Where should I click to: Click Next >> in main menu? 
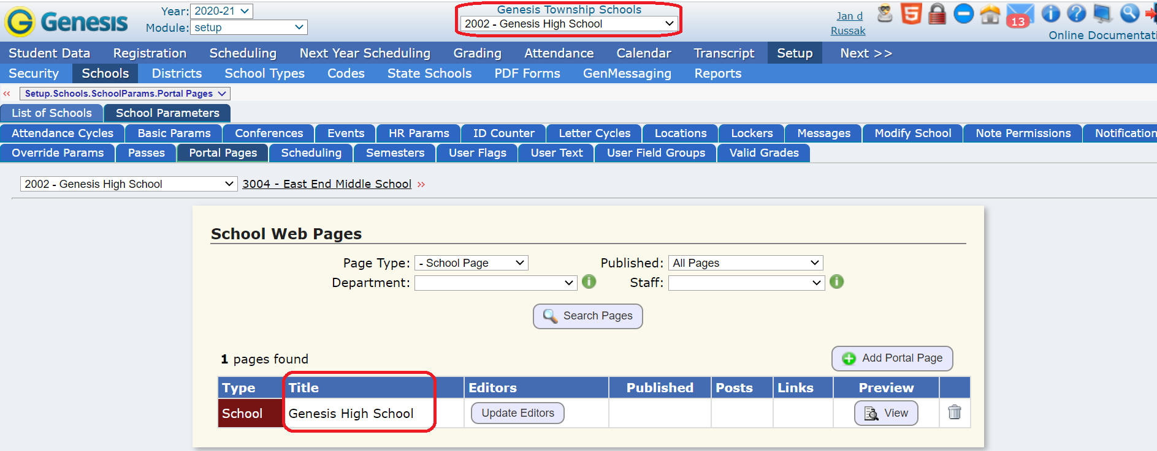point(865,53)
